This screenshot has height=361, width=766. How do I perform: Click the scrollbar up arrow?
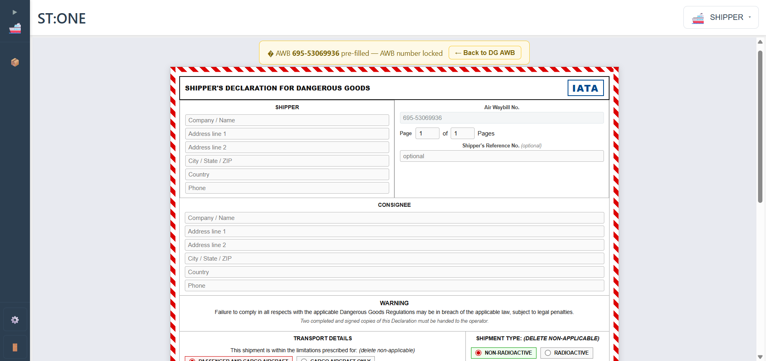(760, 42)
